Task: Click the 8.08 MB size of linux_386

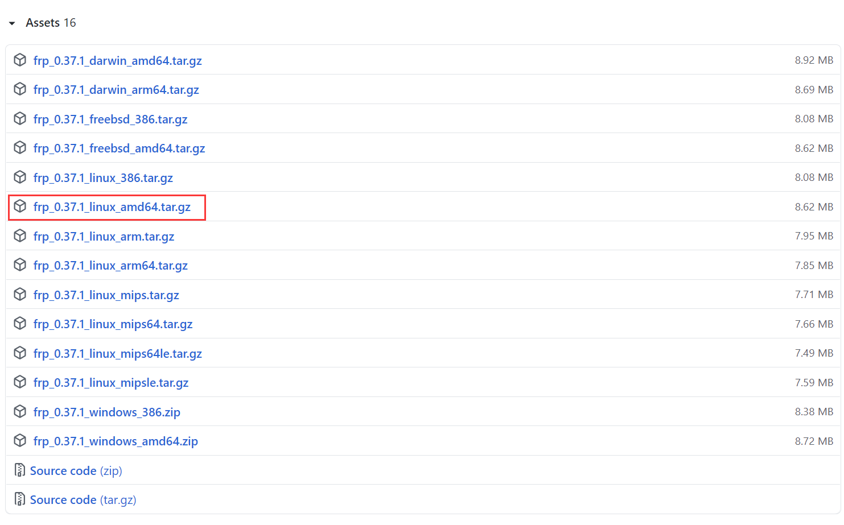Action: click(x=814, y=177)
